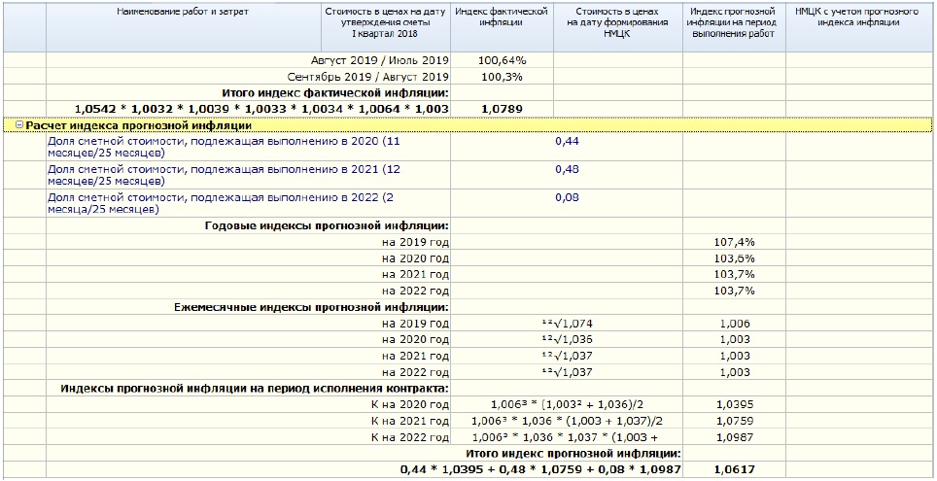Select the 0,48 share value for 2021
Screen dimensions: 937x481
[x=567, y=169]
